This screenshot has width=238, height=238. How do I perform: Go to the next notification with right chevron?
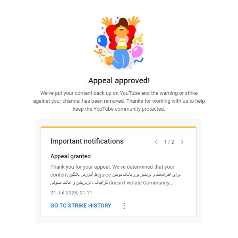point(182,142)
